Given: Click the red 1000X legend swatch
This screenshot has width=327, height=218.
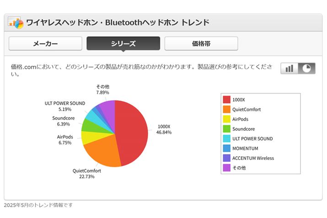Looking at the screenshot, I should coord(226,100).
